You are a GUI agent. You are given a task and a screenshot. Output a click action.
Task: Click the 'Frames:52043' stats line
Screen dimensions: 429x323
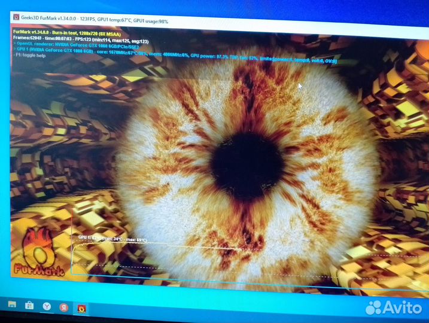tap(81, 39)
